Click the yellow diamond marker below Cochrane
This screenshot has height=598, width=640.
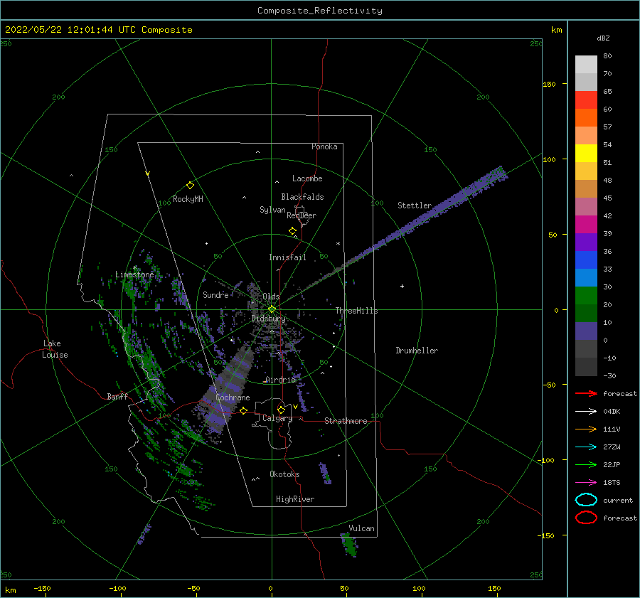point(243,411)
